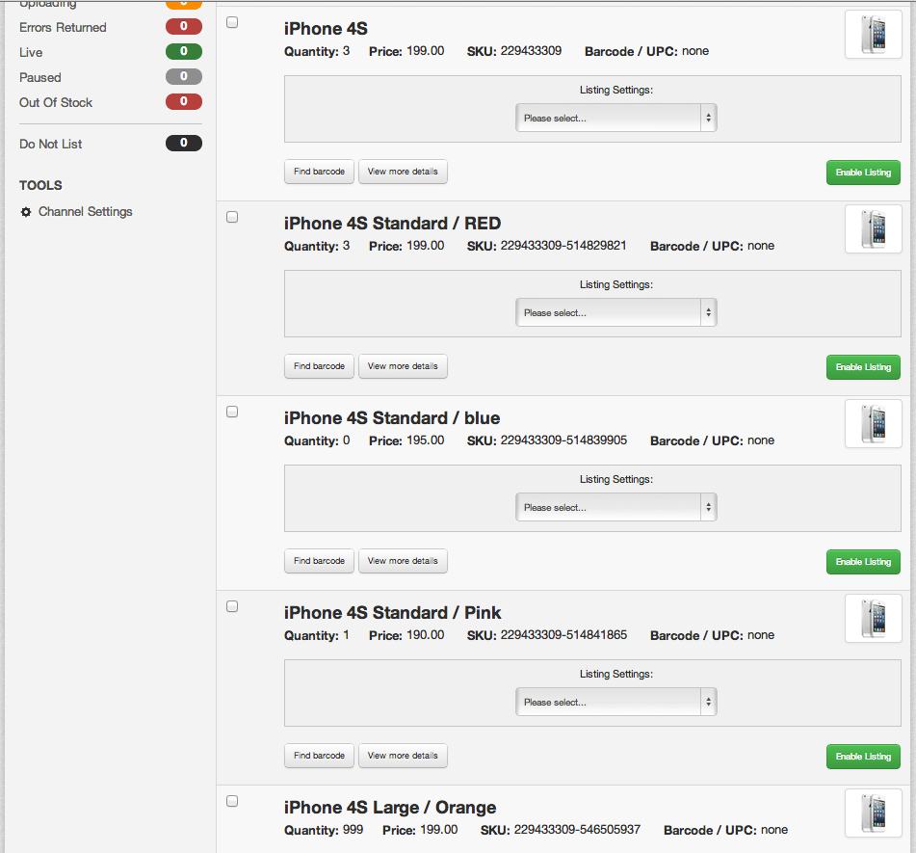916x853 pixels.
Task: Click the Price 195.00 value
Action: click(426, 440)
